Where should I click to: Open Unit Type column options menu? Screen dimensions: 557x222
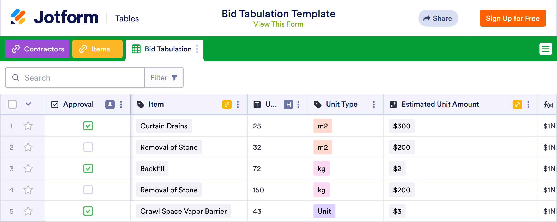pyautogui.click(x=374, y=105)
